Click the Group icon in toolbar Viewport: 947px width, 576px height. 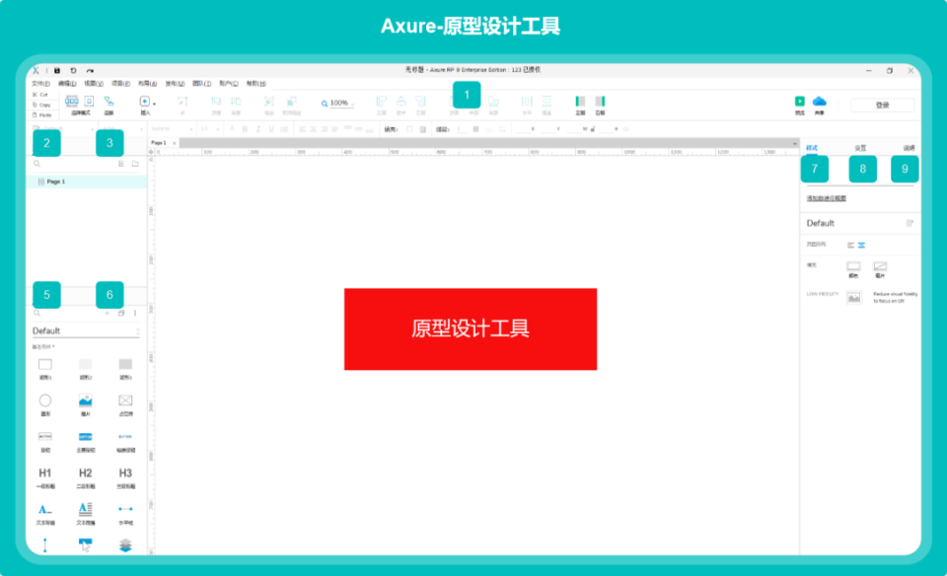(269, 102)
